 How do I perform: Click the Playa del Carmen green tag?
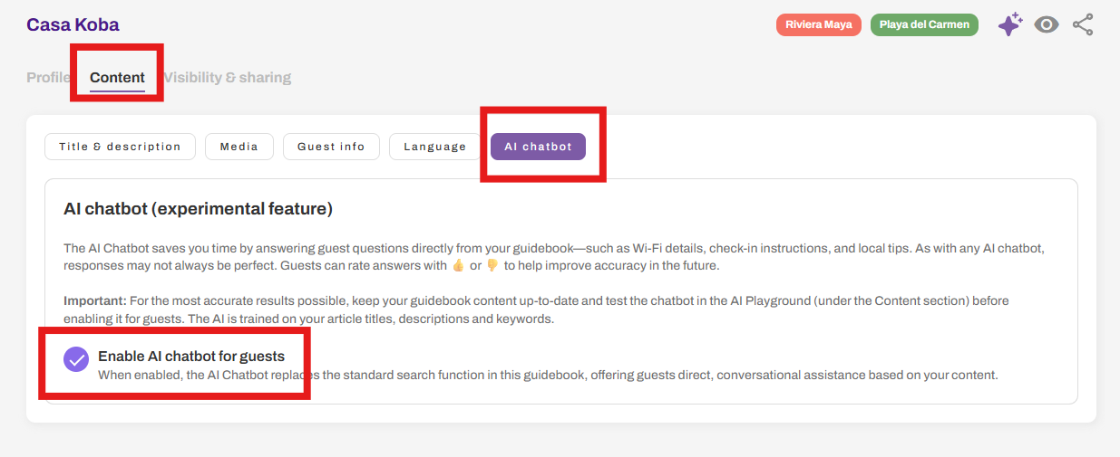coord(924,24)
